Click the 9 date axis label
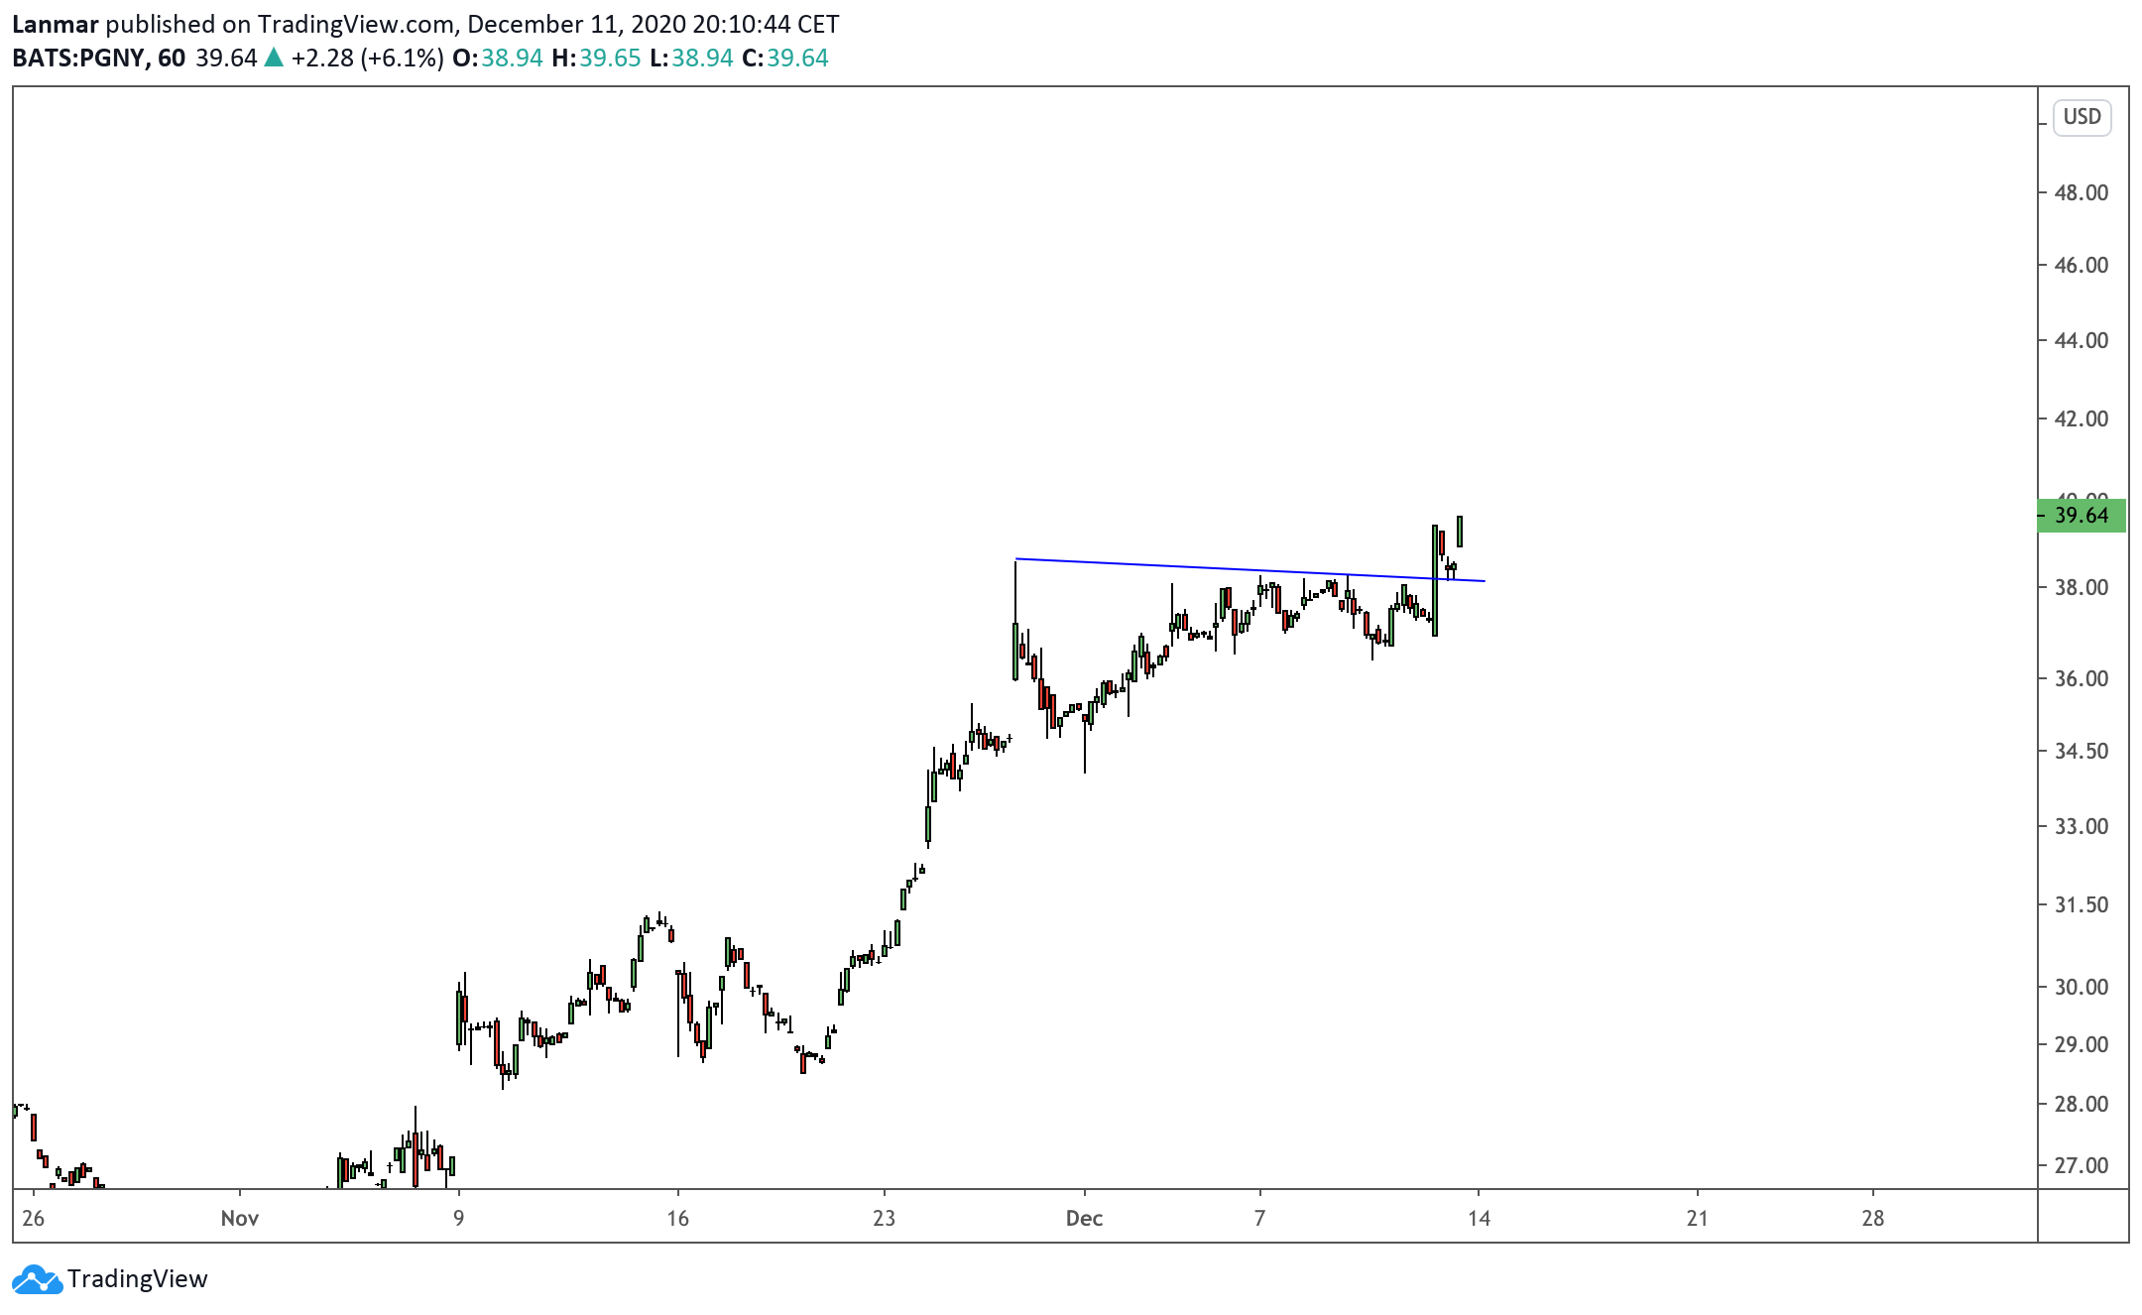 tap(458, 1218)
